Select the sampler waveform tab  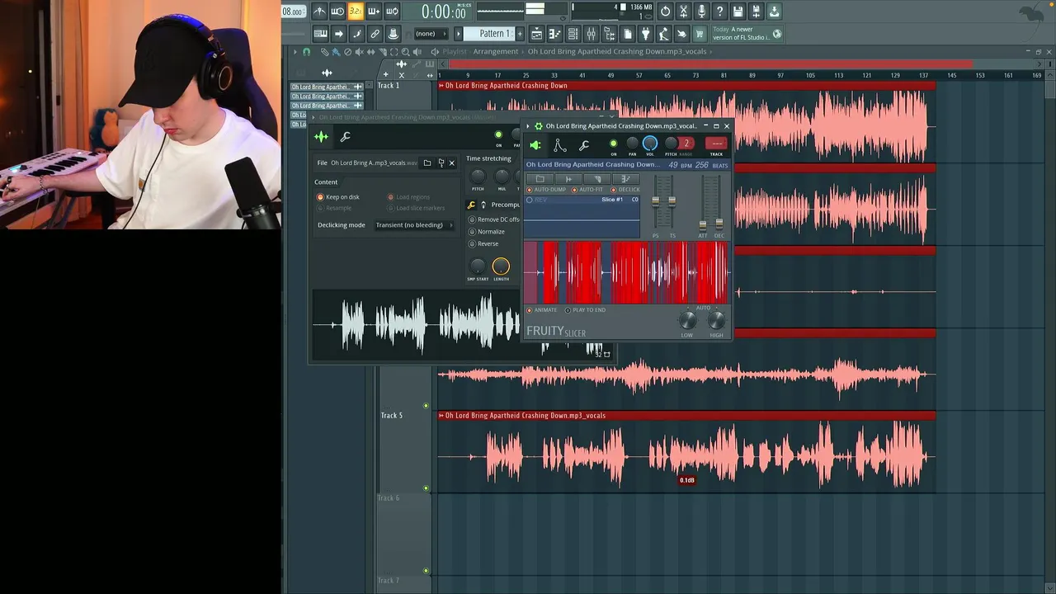pos(322,137)
